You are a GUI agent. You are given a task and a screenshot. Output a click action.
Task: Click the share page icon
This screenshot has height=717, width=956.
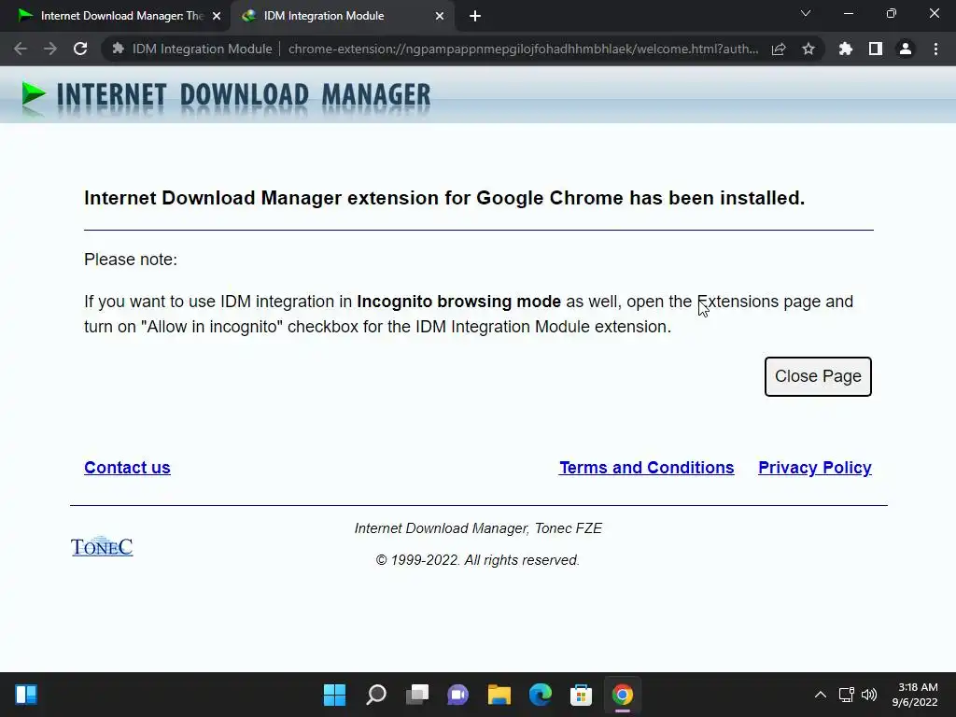click(779, 49)
